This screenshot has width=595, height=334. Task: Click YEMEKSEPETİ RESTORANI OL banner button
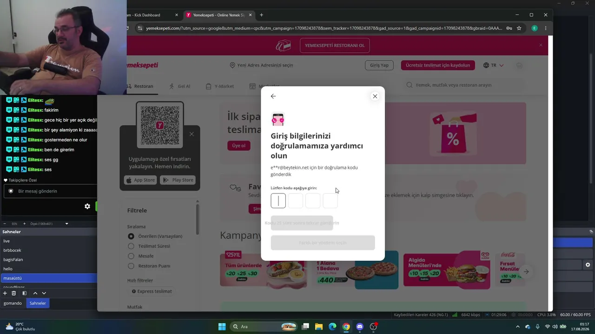click(335, 45)
